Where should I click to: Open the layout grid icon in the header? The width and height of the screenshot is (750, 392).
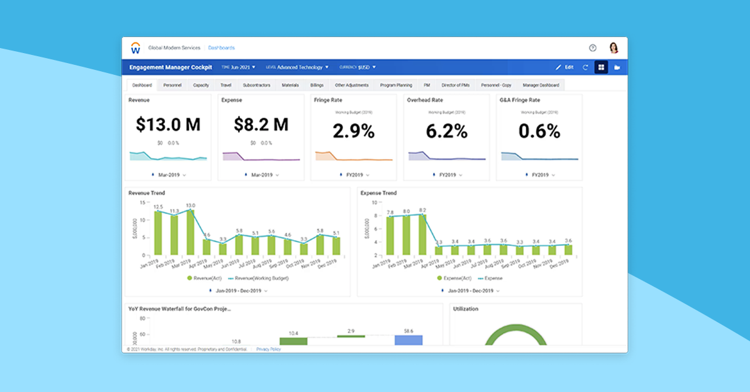(601, 67)
